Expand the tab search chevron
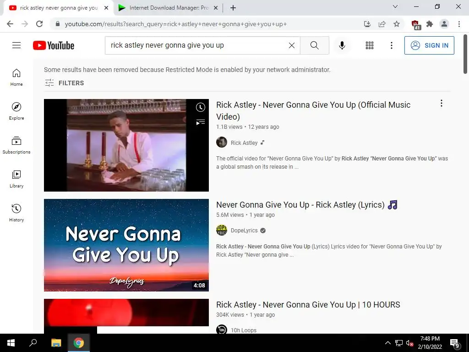This screenshot has width=469, height=352. pos(395,6)
